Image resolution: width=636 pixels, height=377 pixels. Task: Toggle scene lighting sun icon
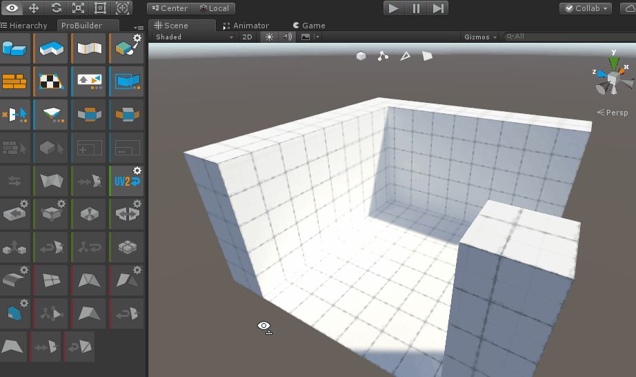(269, 37)
